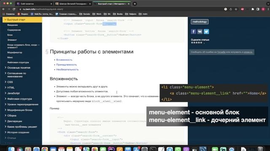Open Telegram from the dock
This screenshot has width=270, height=151.
(x=170, y=149)
